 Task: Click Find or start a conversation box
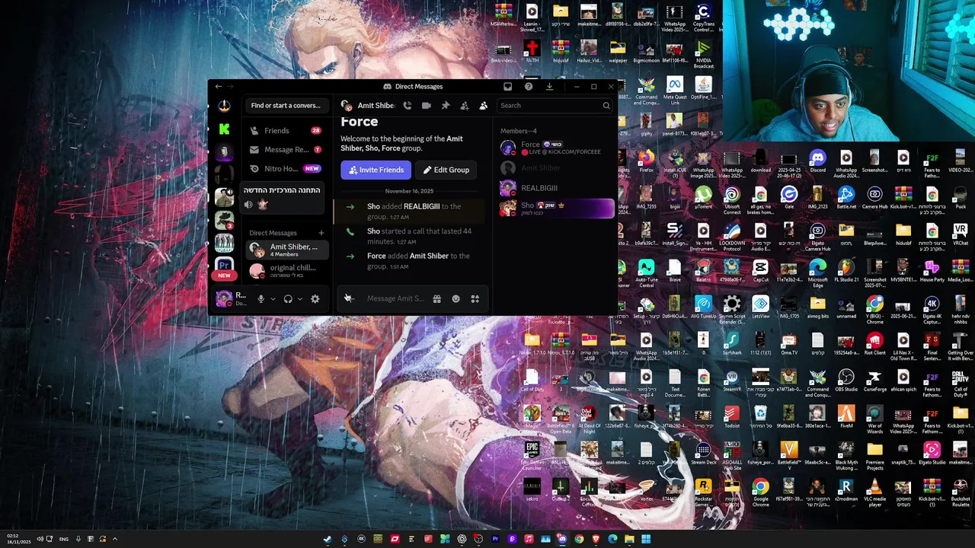286,106
